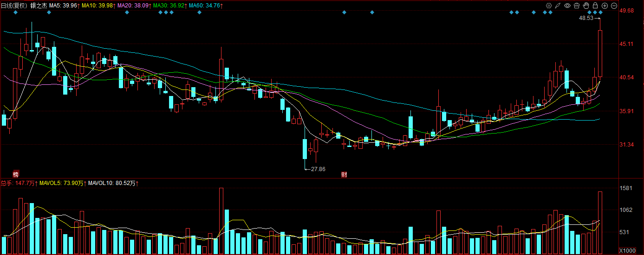Click the 31.34 price axis value
Image resolution: width=644 pixels, height=255 pixels.
tap(627, 145)
